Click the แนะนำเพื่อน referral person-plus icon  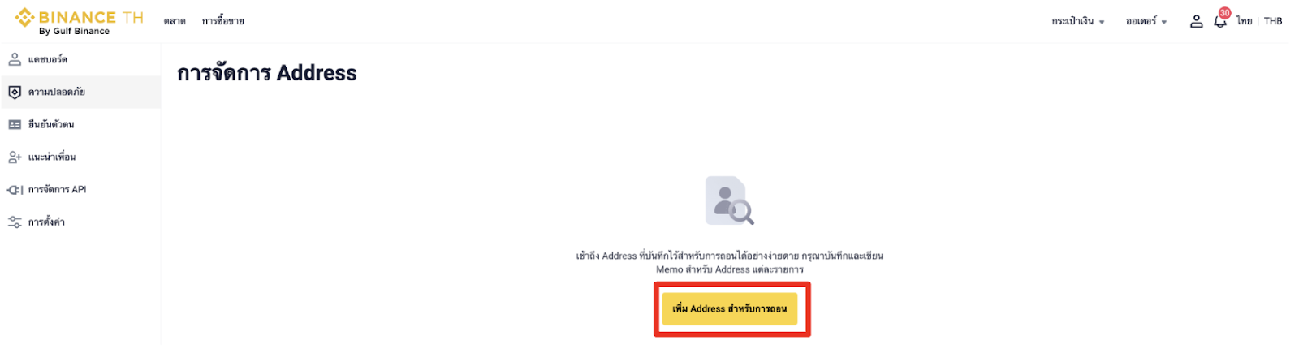15,157
